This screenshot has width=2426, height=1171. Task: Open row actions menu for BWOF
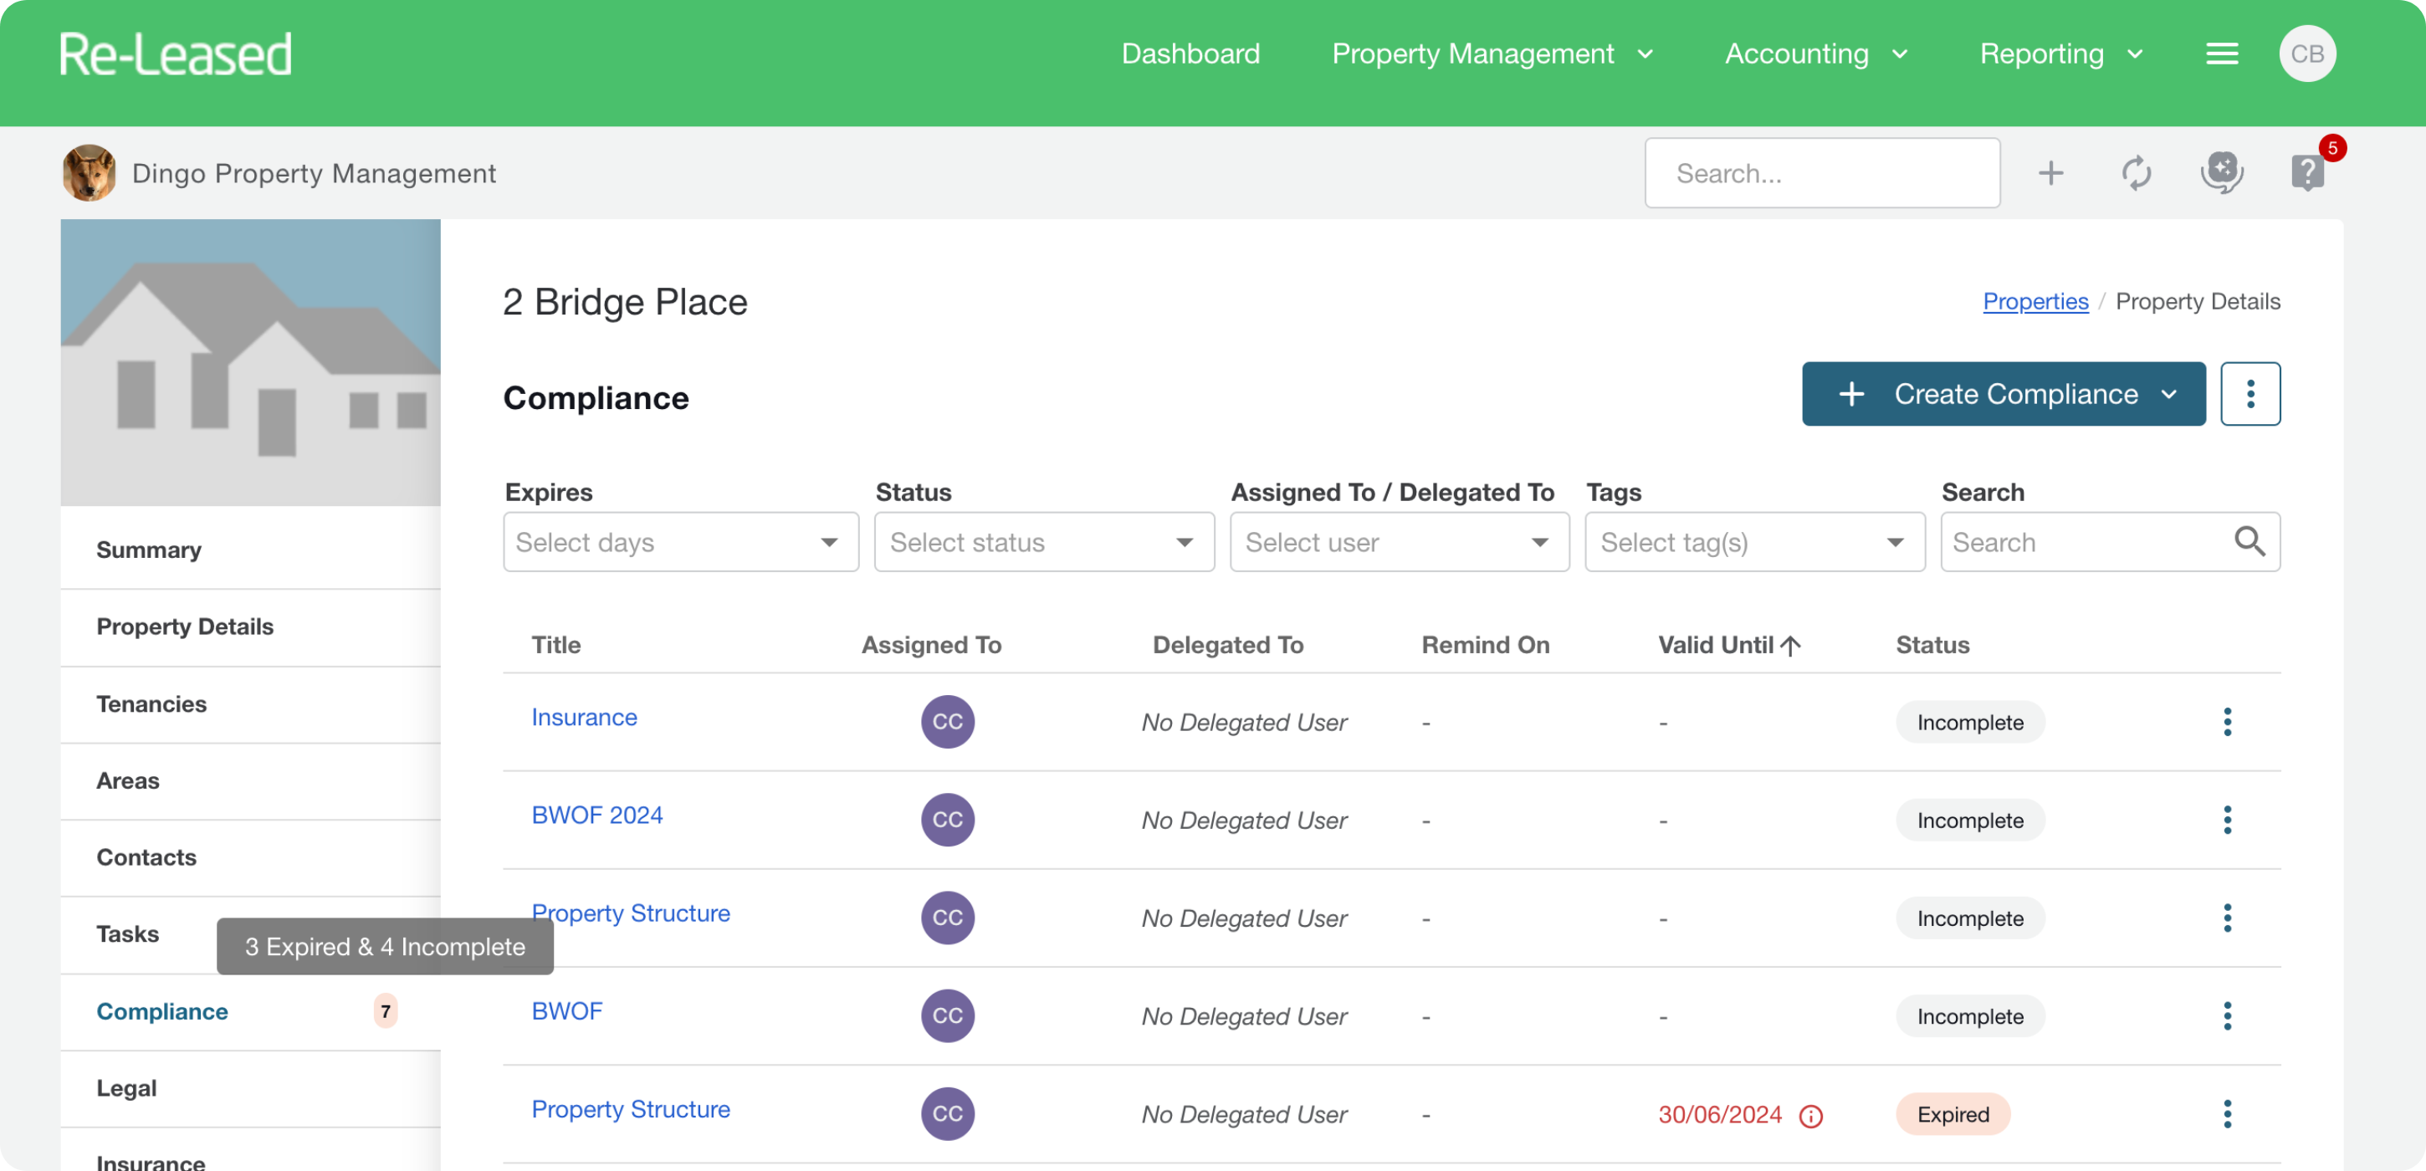2226,1015
